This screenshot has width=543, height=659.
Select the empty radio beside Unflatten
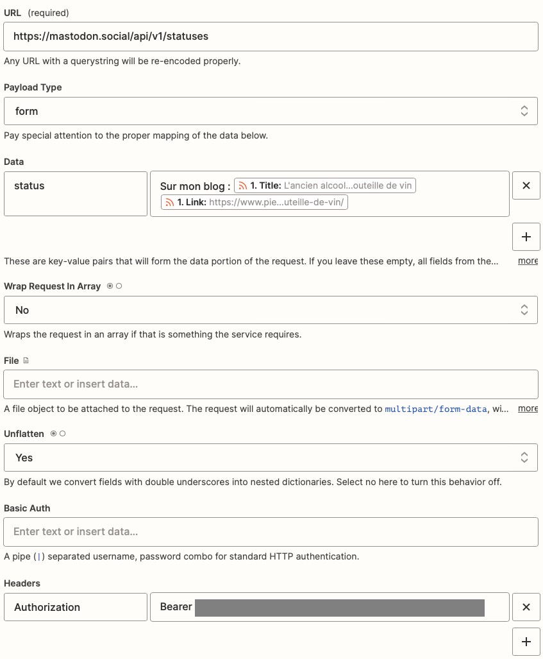click(x=62, y=434)
